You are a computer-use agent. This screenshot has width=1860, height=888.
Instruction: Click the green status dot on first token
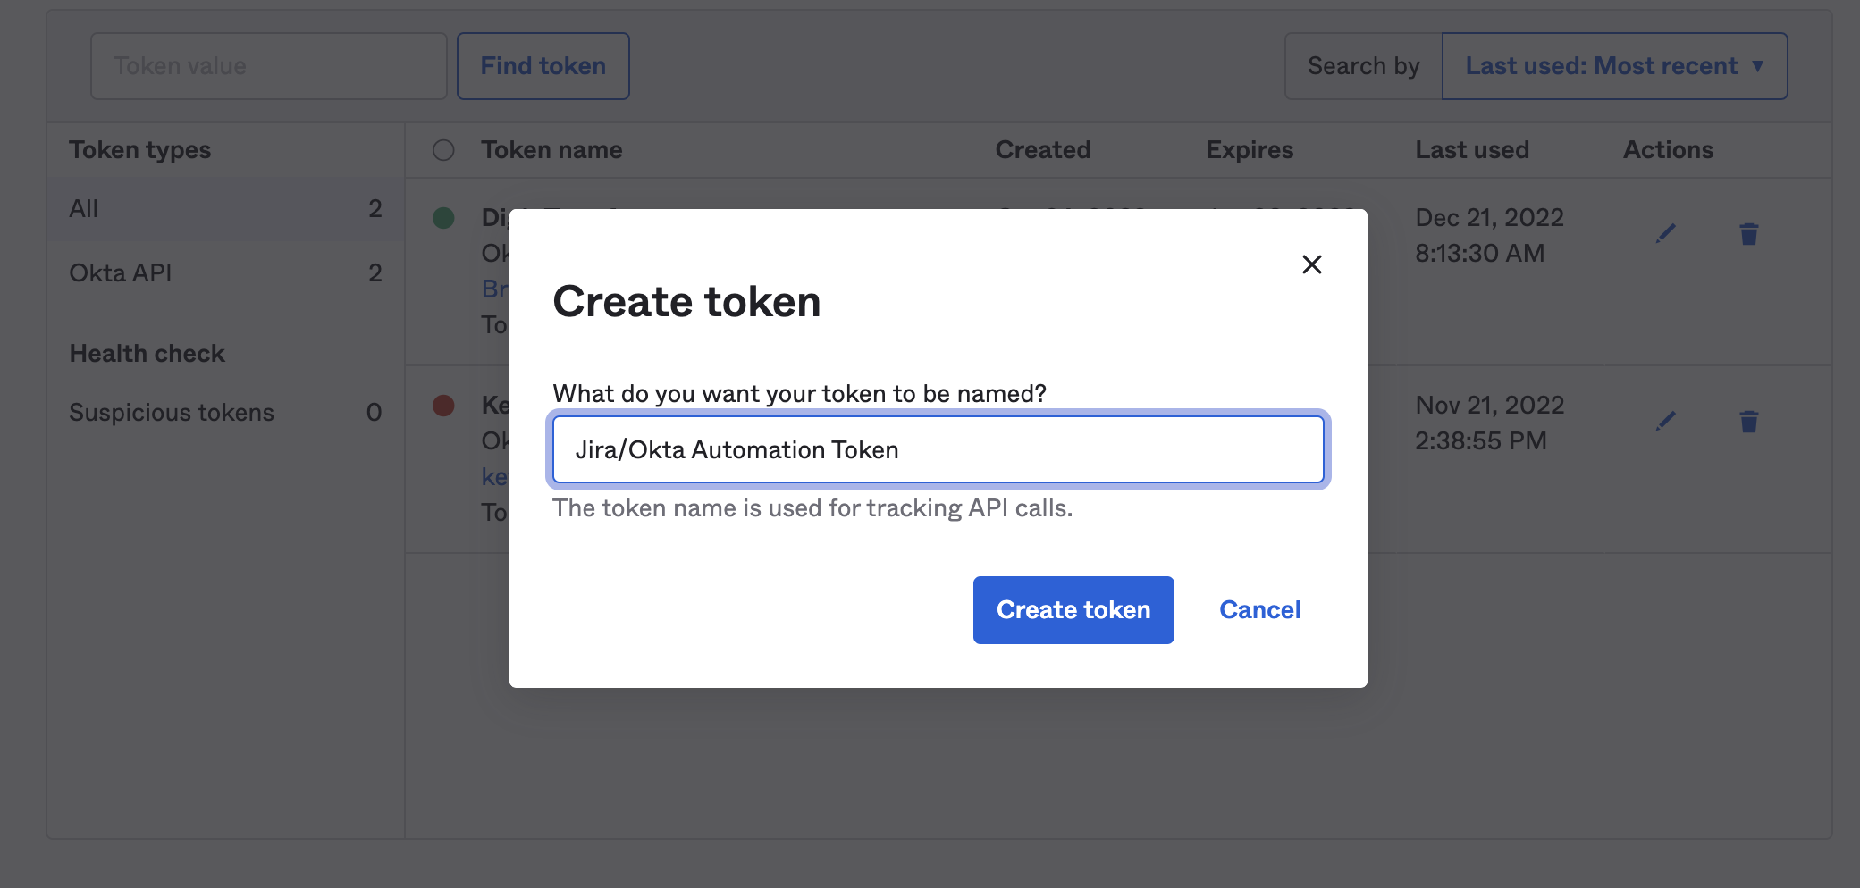click(x=443, y=218)
